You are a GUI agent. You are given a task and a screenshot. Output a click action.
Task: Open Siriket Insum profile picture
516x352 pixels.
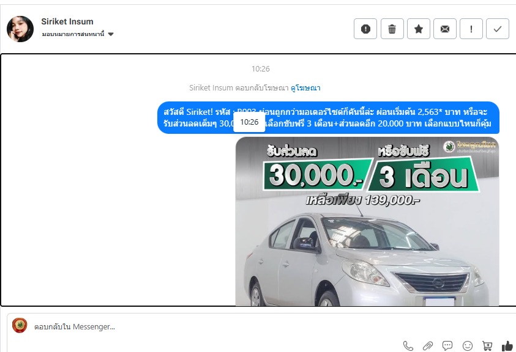pyautogui.click(x=20, y=29)
